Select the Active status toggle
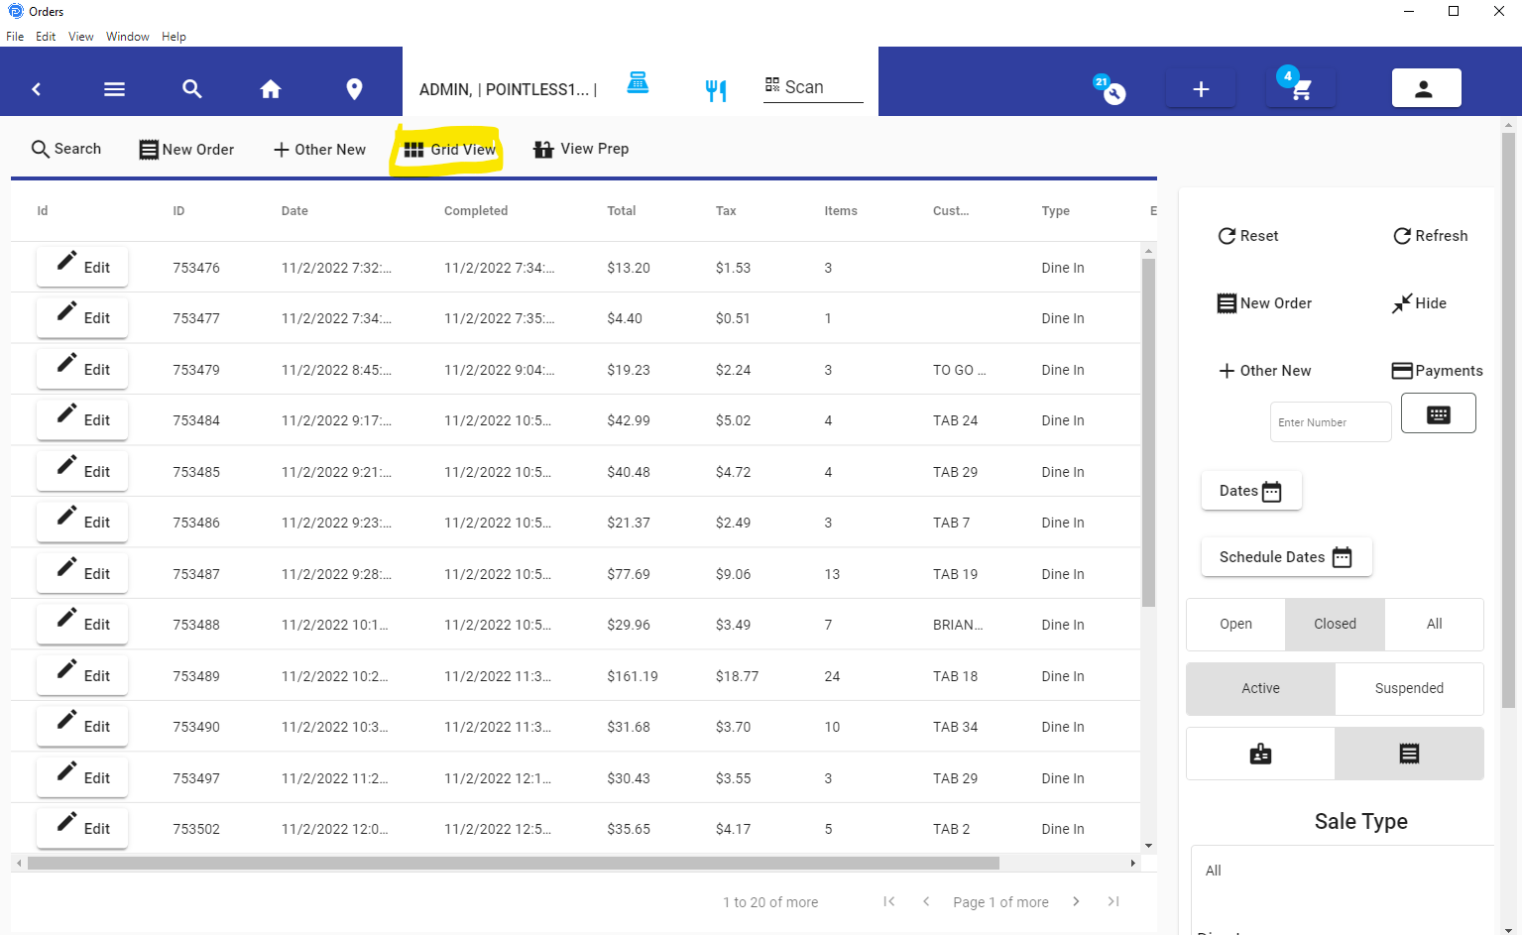1522x935 pixels. 1260,688
